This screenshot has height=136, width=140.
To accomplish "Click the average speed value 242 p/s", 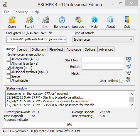I will (x=105, y=112).
